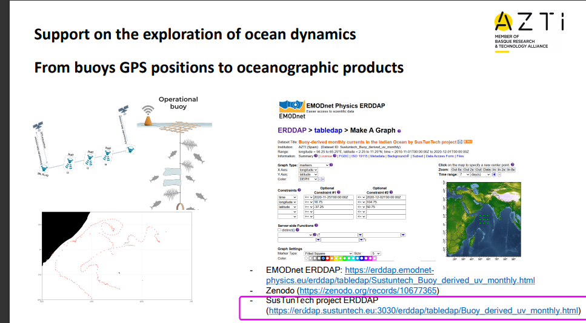Click the help icon beside Make A Graph

coord(399,131)
